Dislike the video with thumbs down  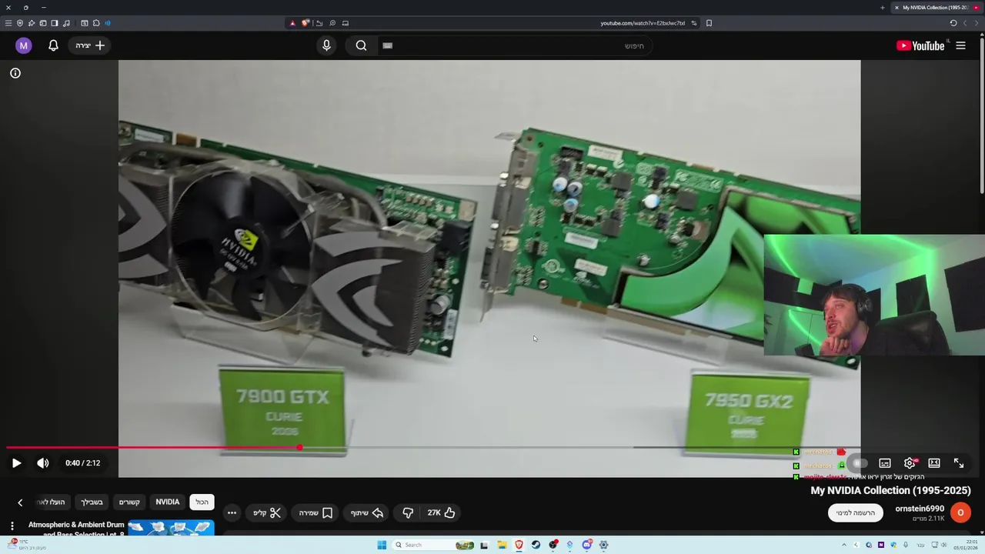(x=408, y=512)
